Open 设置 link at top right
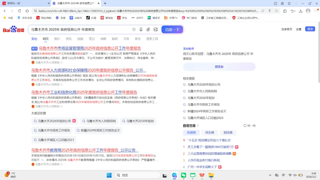320x180 pixels. point(299,29)
